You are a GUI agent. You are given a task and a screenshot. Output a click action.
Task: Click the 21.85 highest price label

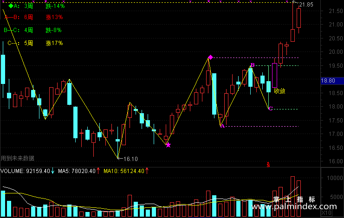tap(306, 5)
